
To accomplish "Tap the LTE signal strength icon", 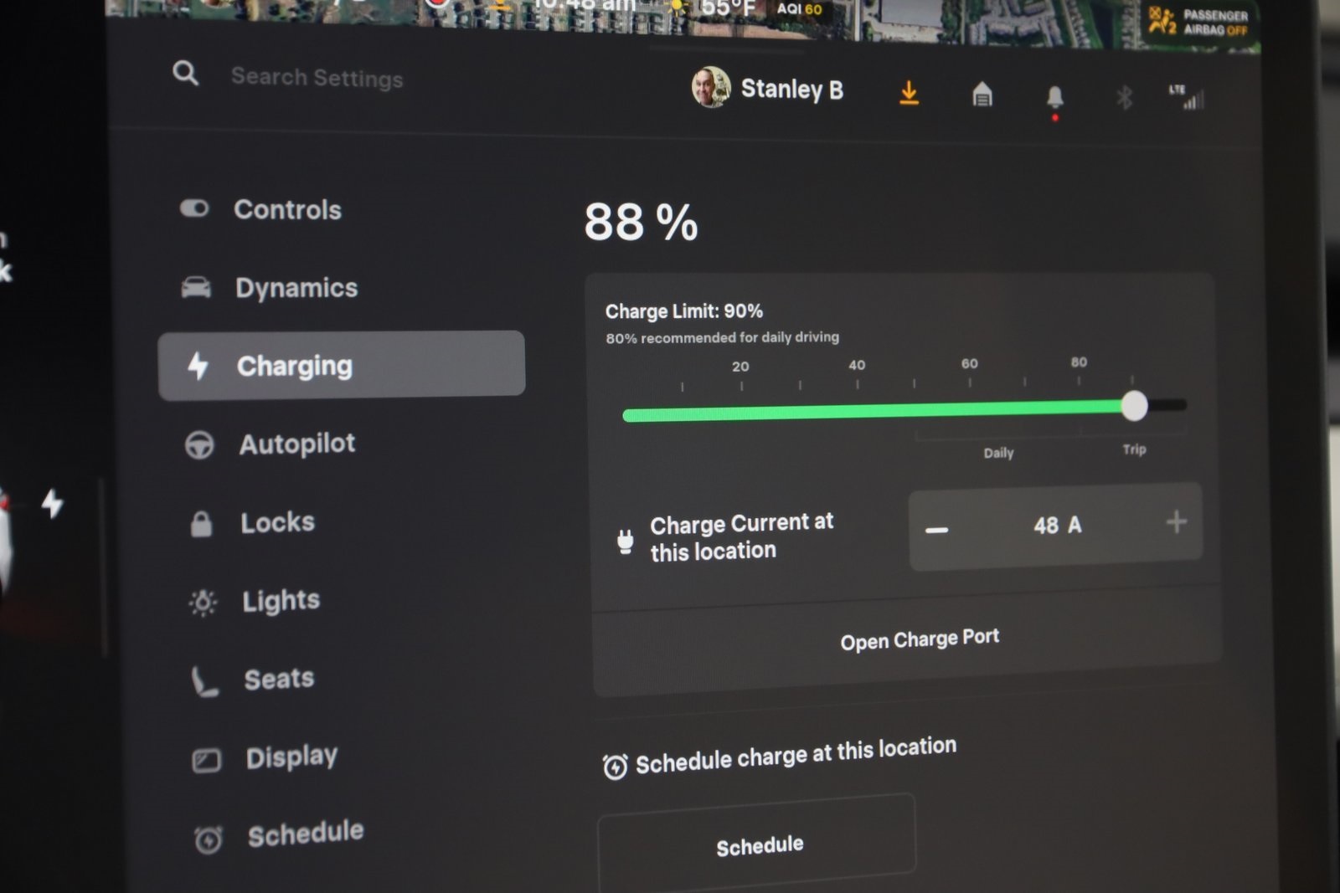I will [x=1189, y=98].
